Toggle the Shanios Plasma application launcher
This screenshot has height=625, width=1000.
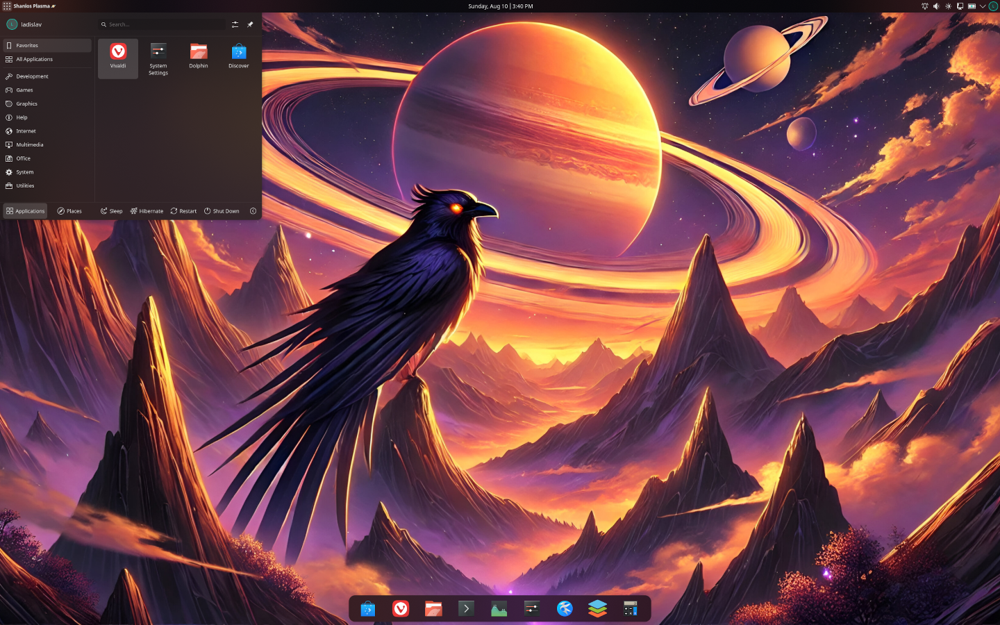(31, 6)
